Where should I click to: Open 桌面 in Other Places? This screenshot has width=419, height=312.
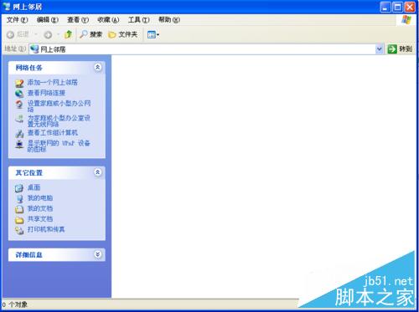[x=34, y=187]
